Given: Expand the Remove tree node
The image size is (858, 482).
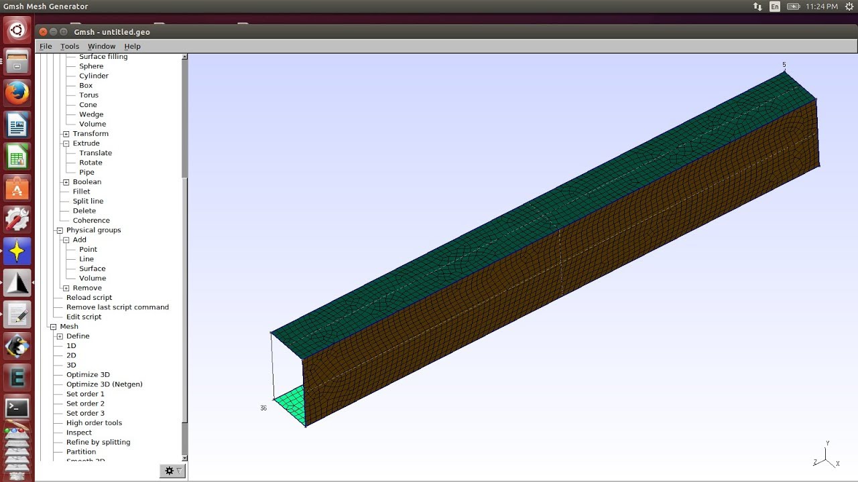Looking at the screenshot, I should (x=66, y=288).
